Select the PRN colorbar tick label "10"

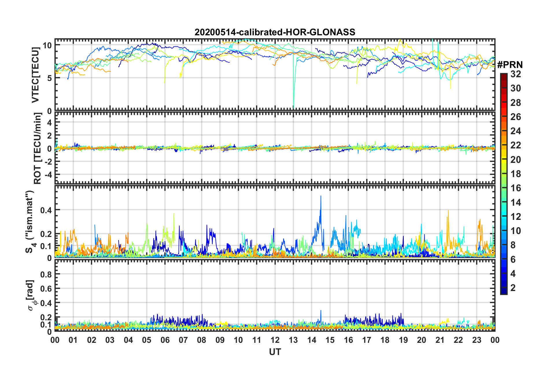(x=516, y=231)
